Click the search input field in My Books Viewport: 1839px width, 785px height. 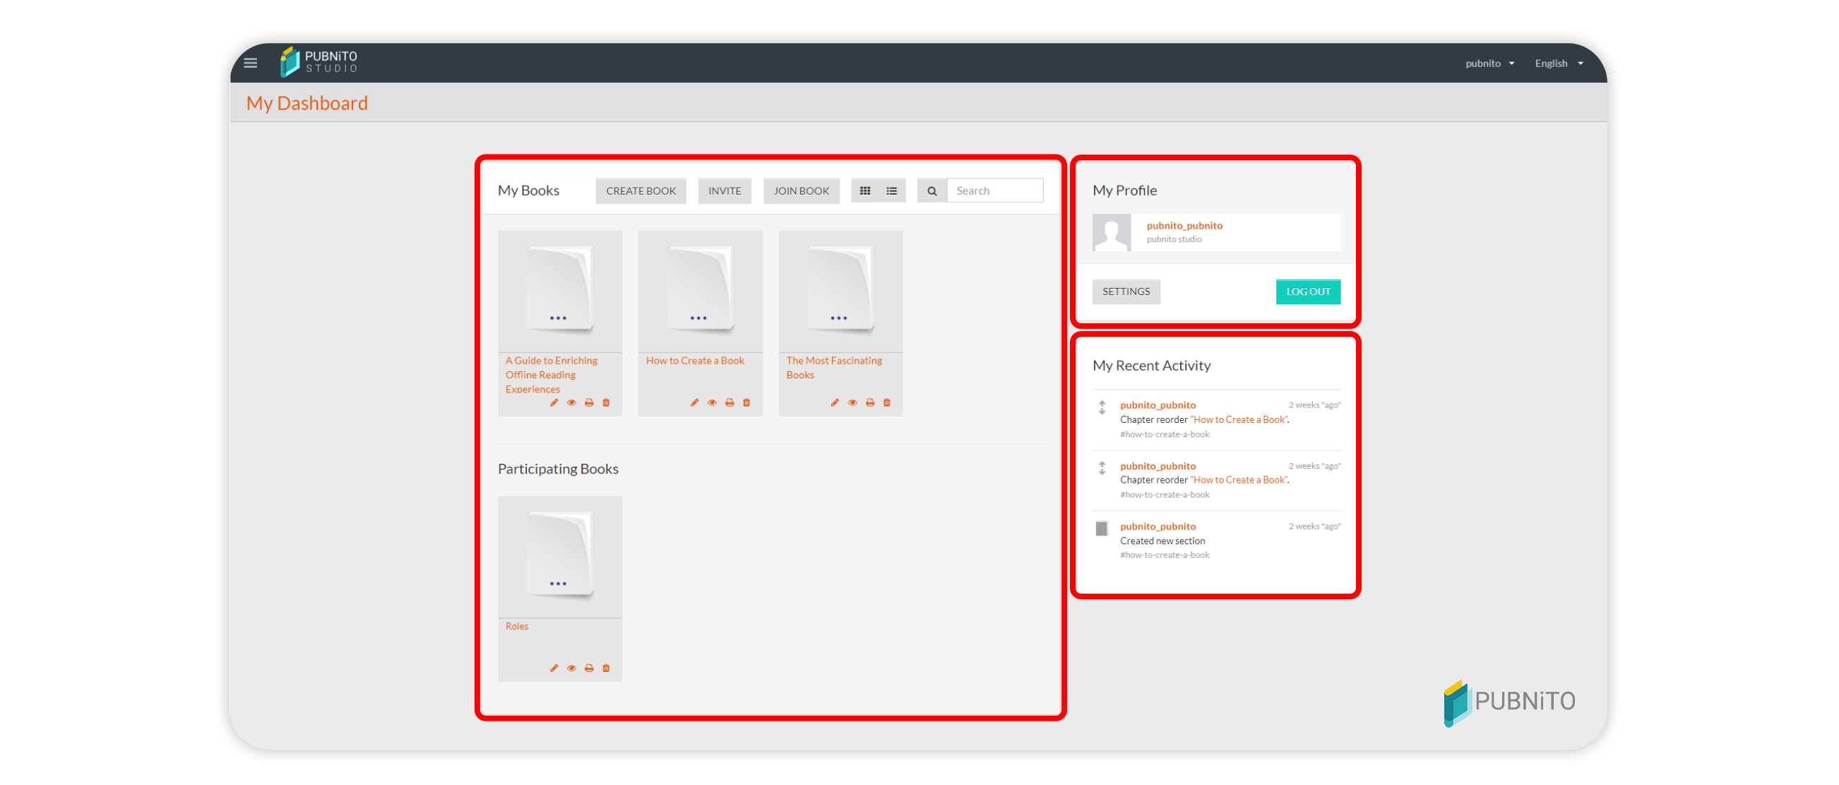(994, 191)
